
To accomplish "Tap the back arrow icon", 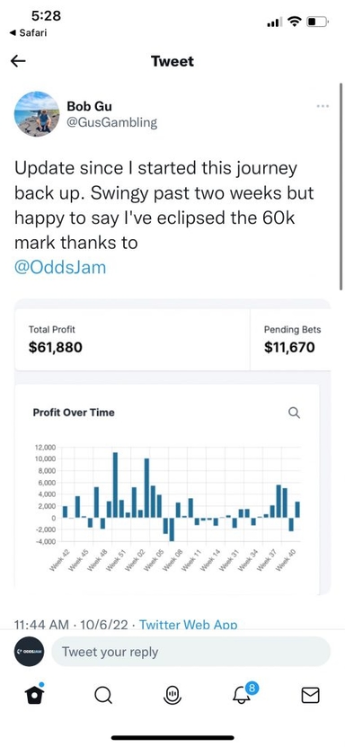I will [x=18, y=61].
